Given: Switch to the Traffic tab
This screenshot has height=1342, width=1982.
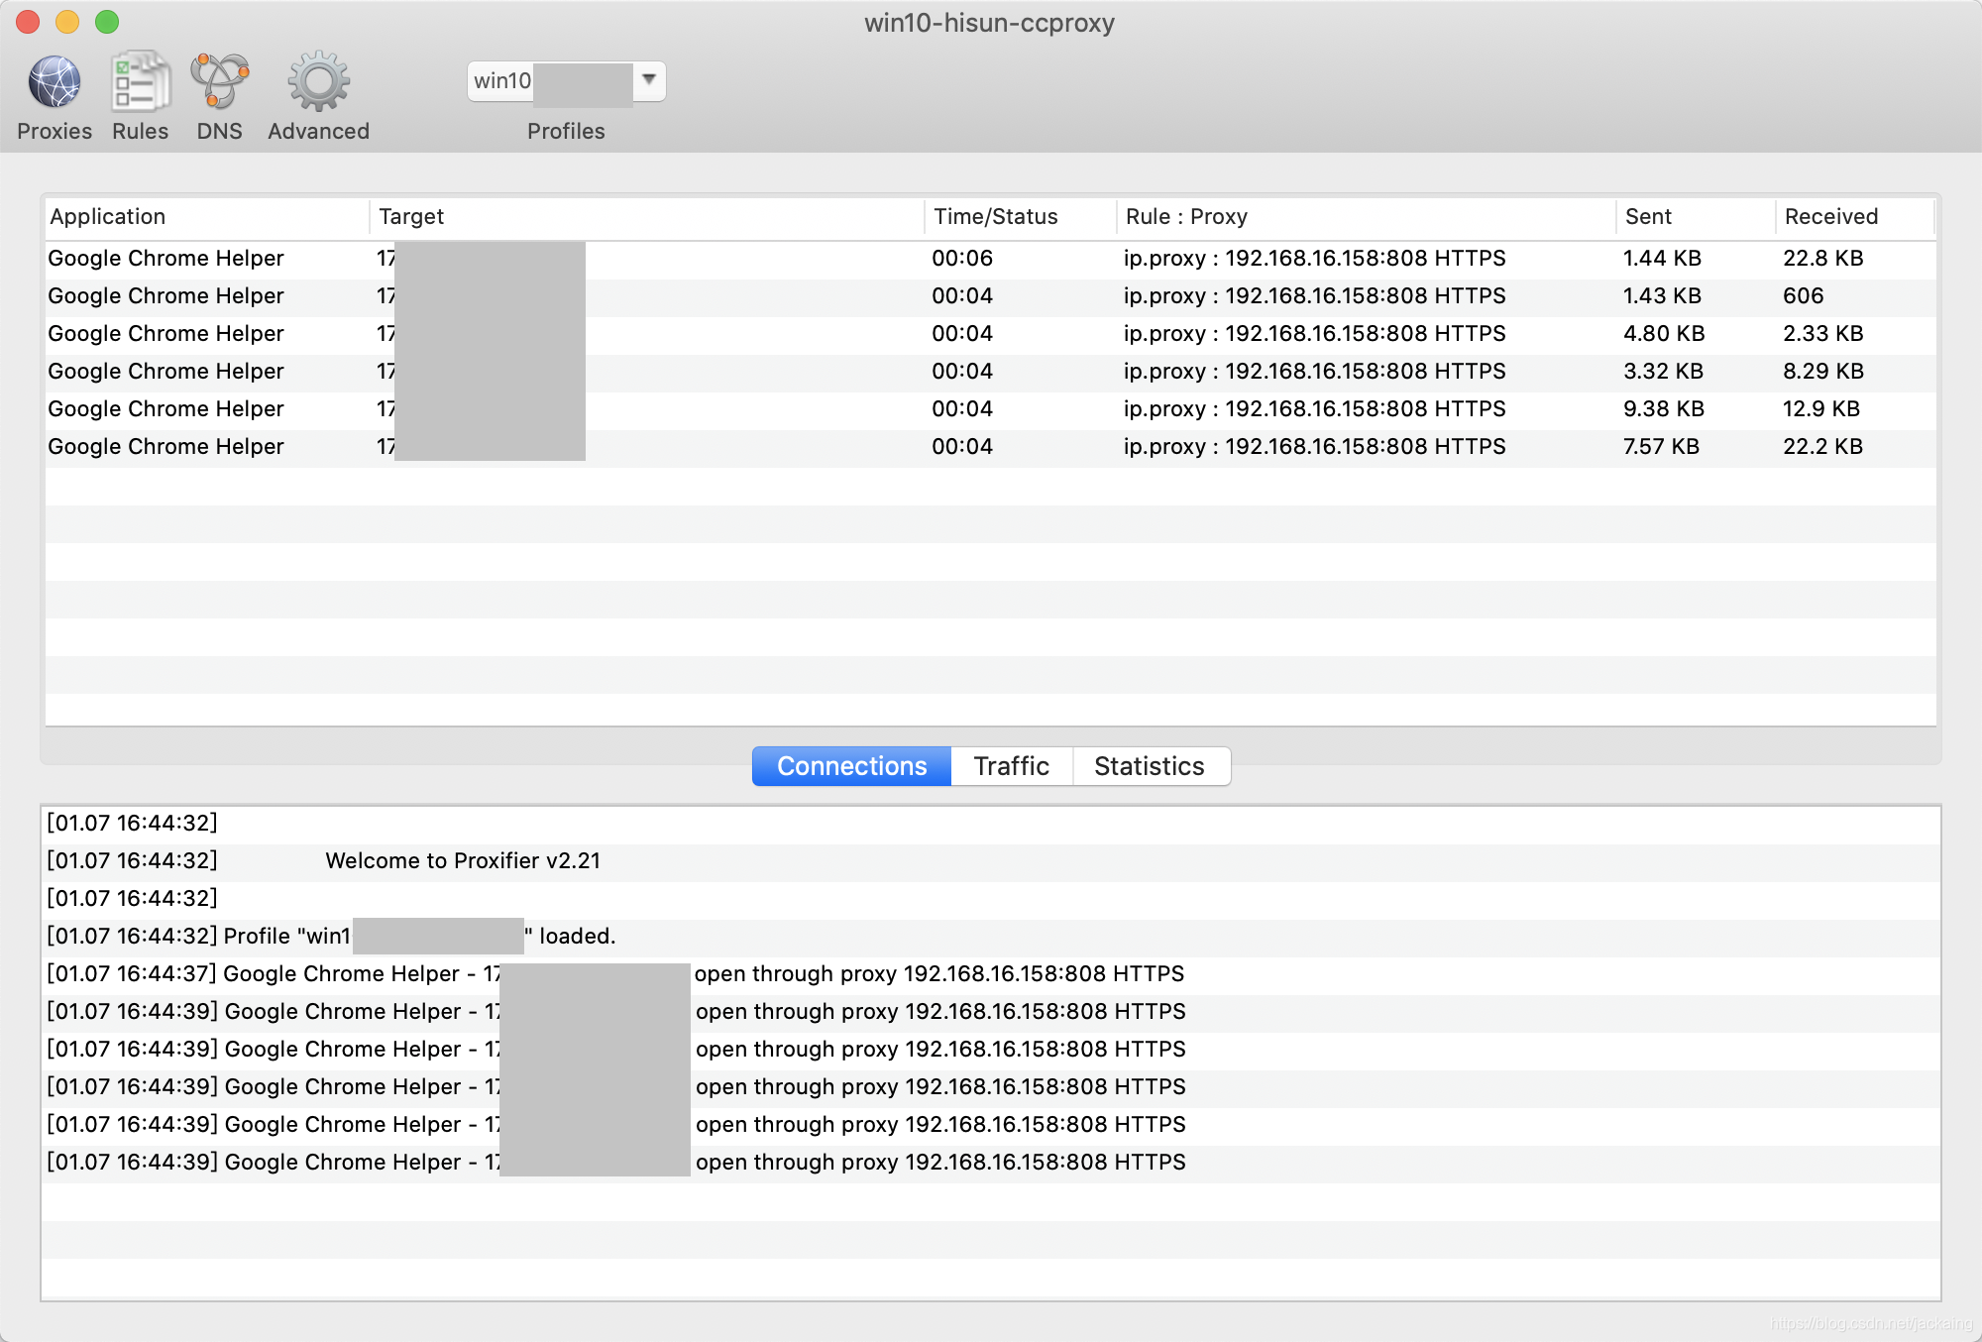Looking at the screenshot, I should pos(1011,766).
